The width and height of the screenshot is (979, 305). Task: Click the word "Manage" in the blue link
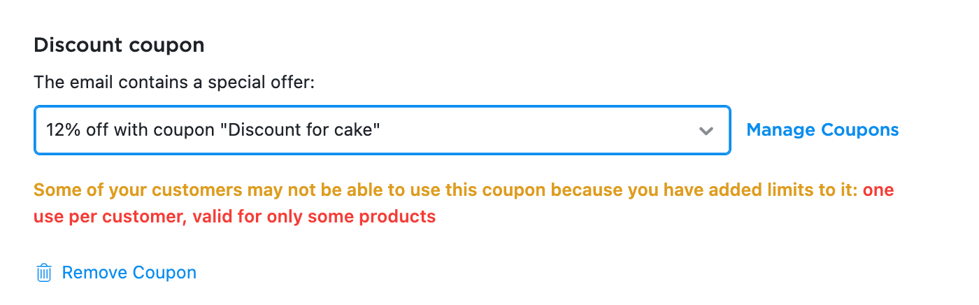pyautogui.click(x=780, y=130)
